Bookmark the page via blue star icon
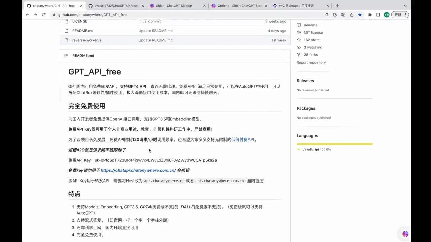 [360, 15]
